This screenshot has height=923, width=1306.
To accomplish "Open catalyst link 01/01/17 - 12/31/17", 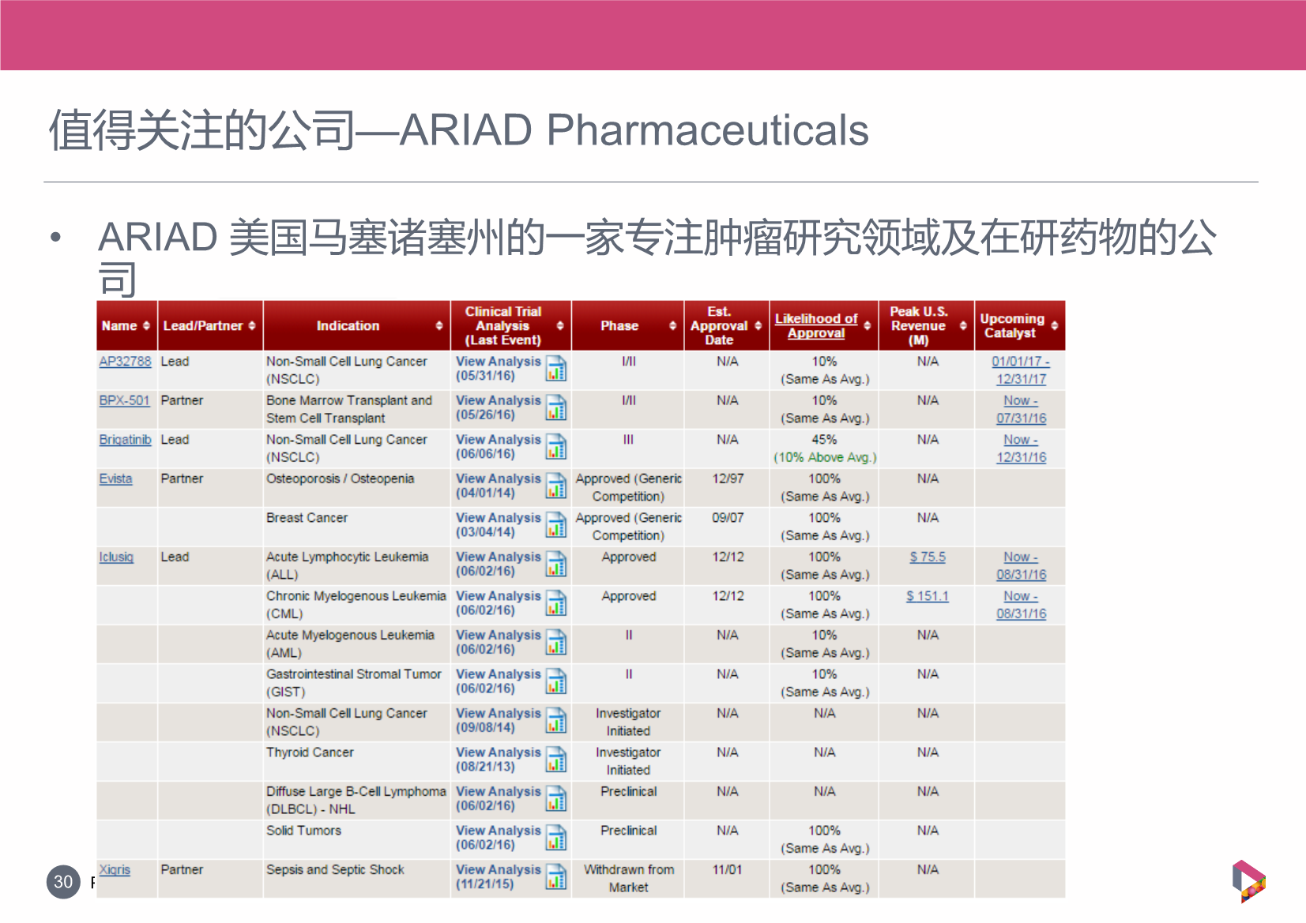I will (1021, 370).
